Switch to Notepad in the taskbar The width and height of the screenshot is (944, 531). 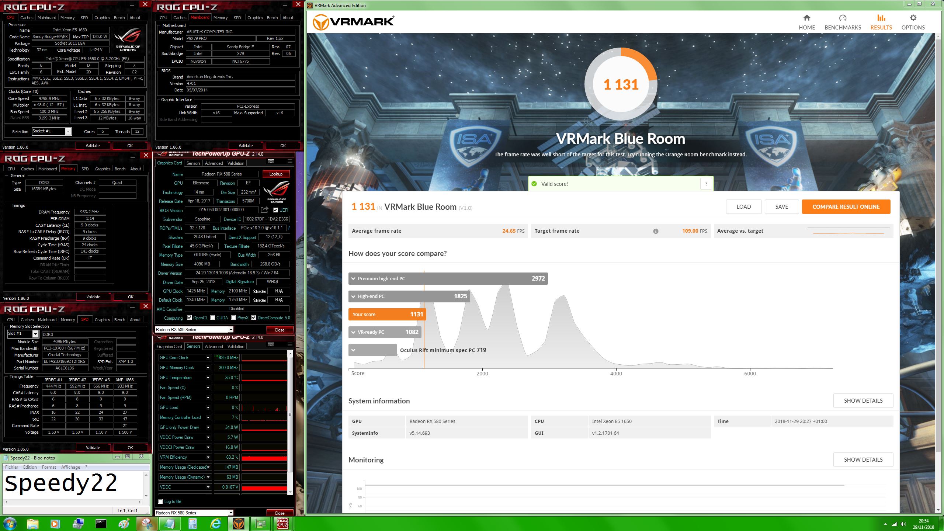170,524
